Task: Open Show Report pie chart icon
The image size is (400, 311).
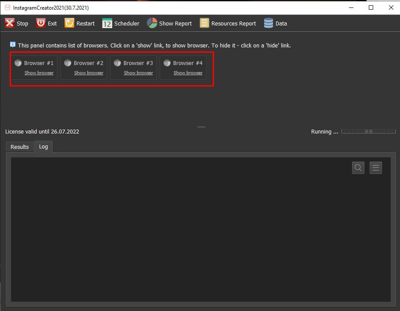Action: [152, 23]
